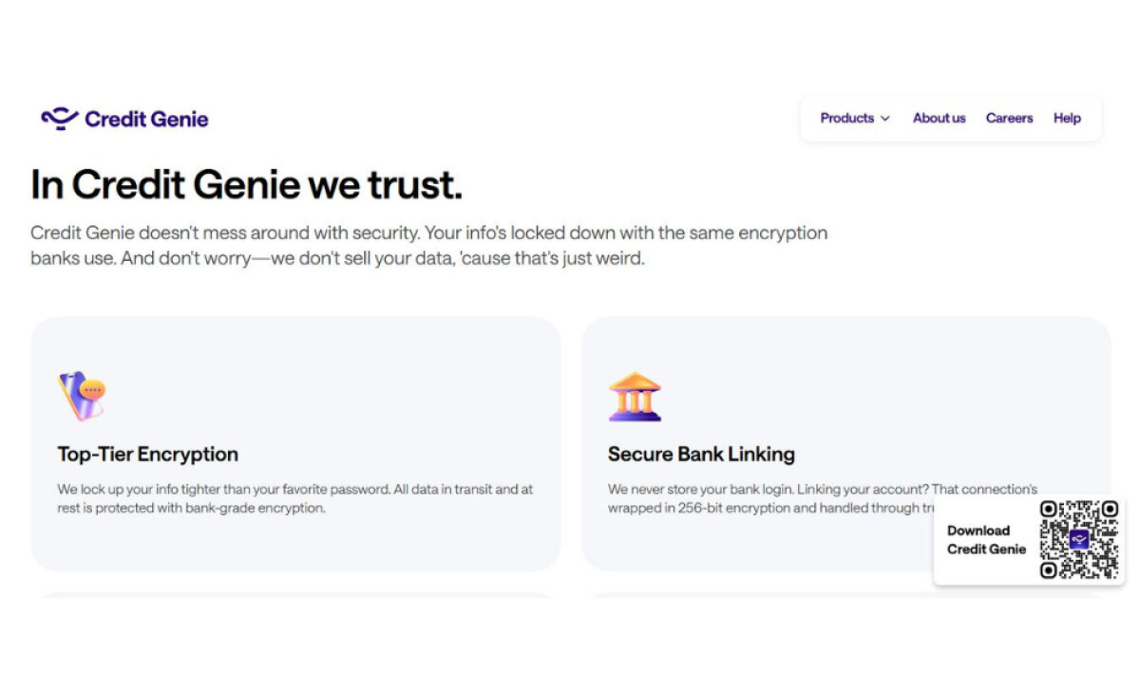The image size is (1140, 690).
Task: Click the headline In Credit Genie we trust
Action: pyautogui.click(x=247, y=184)
